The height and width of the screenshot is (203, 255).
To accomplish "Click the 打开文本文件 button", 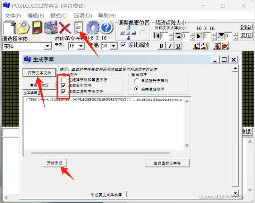I will coord(39,73).
